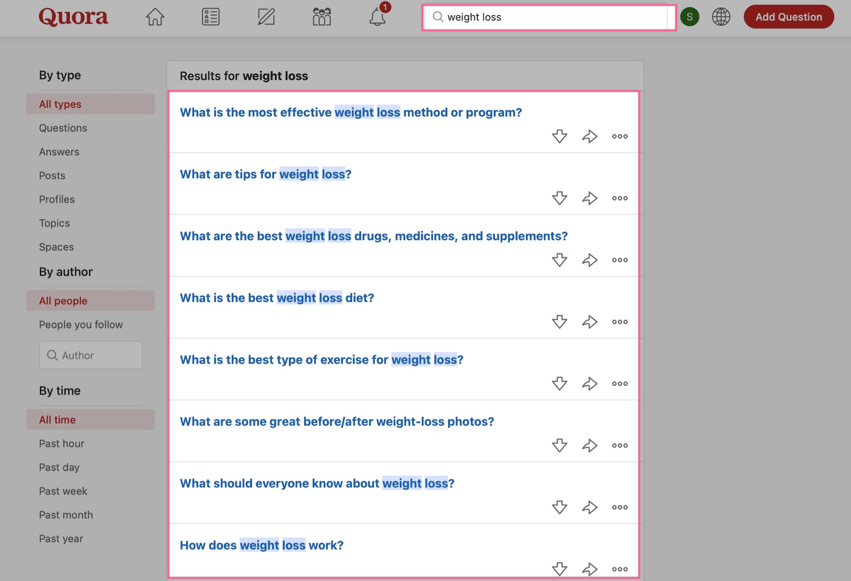Share 'most effective weight loss method' question
The width and height of the screenshot is (851, 581).
[590, 136]
